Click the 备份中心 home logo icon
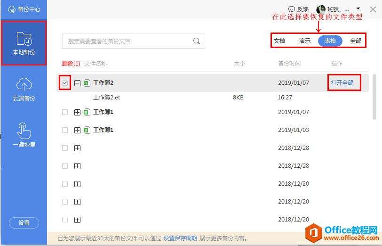This screenshot has height=246, width=382. coord(11,9)
